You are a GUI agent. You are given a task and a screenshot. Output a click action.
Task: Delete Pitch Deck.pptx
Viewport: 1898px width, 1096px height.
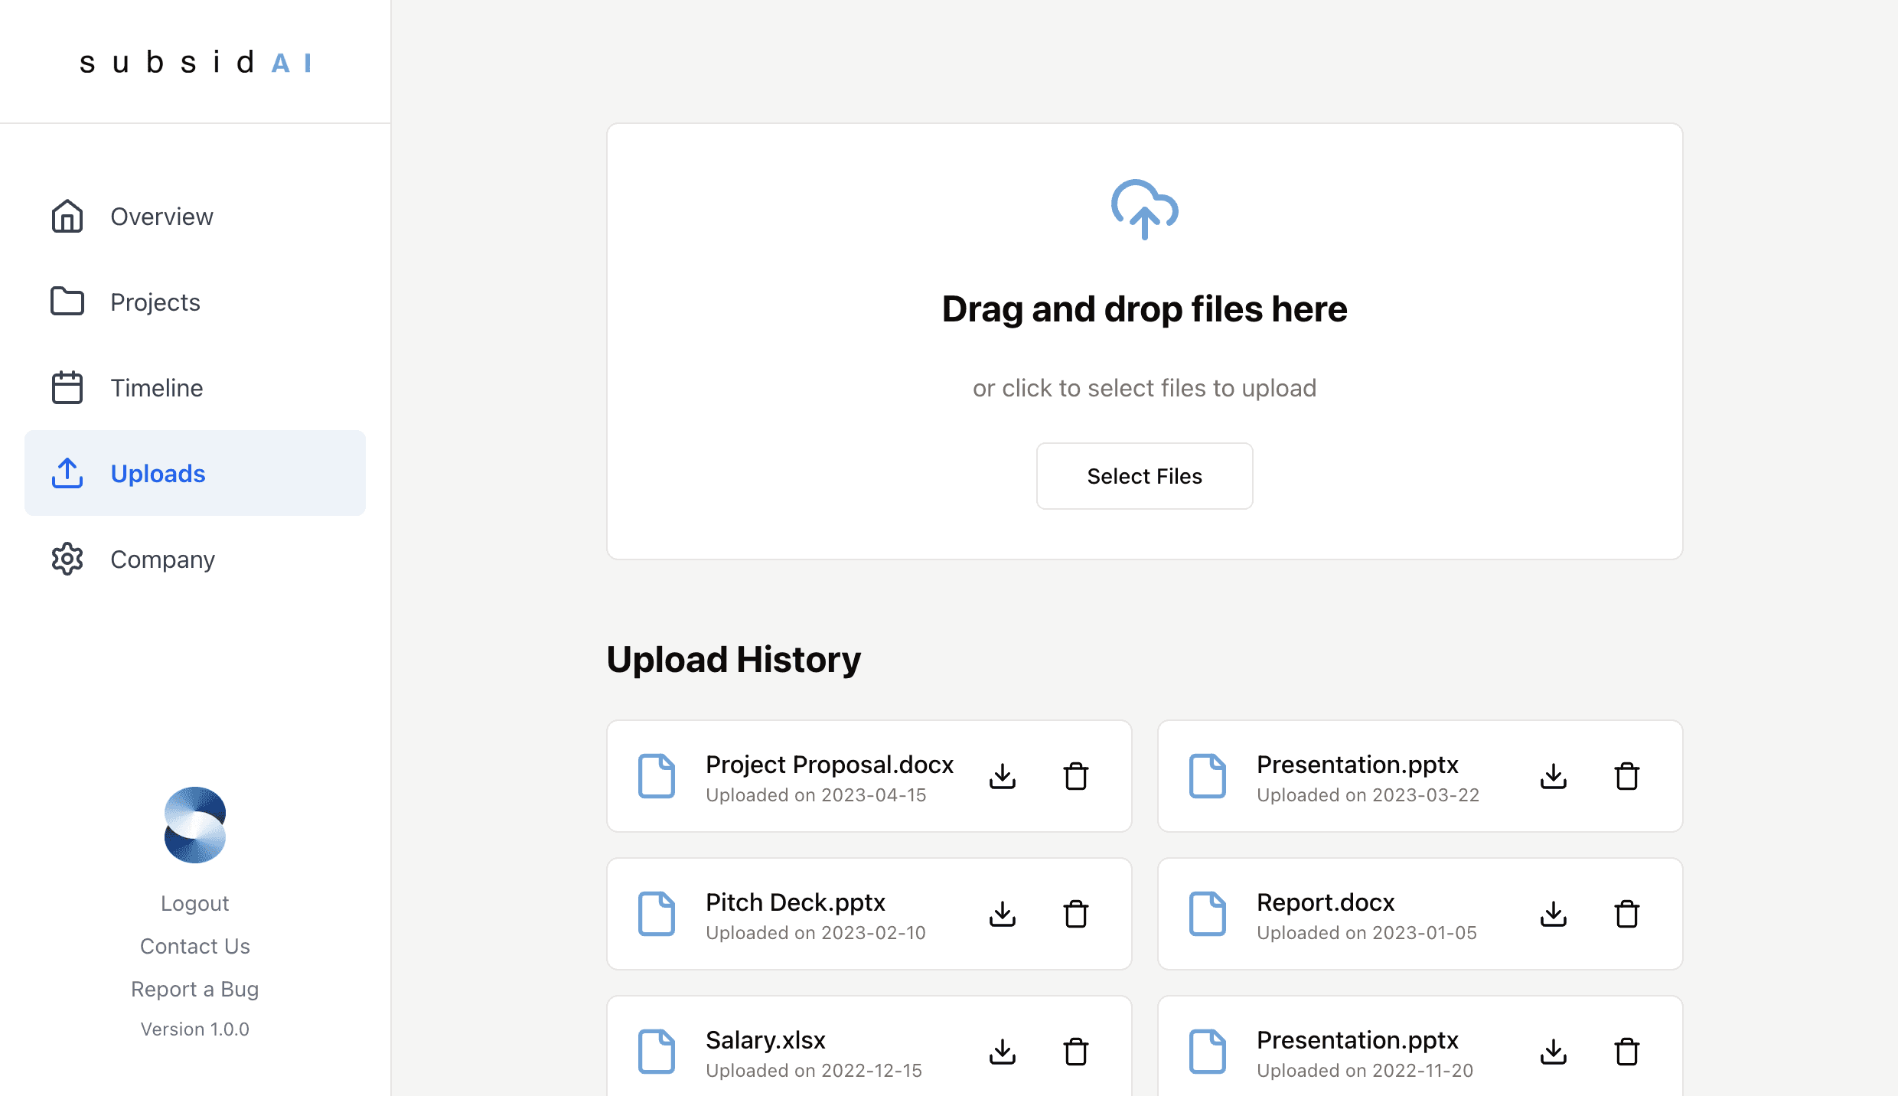[1076, 914]
